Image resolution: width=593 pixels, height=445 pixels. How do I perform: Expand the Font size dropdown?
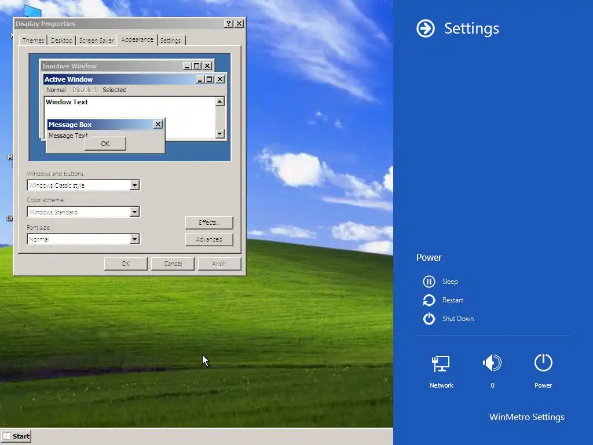point(134,239)
